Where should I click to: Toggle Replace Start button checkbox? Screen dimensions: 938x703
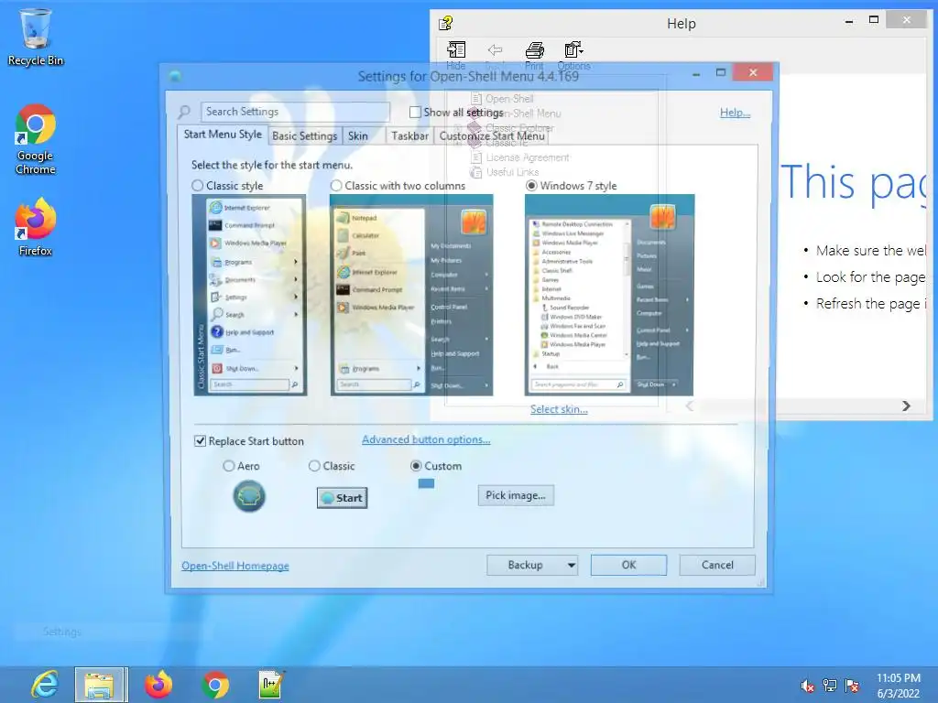coord(201,441)
